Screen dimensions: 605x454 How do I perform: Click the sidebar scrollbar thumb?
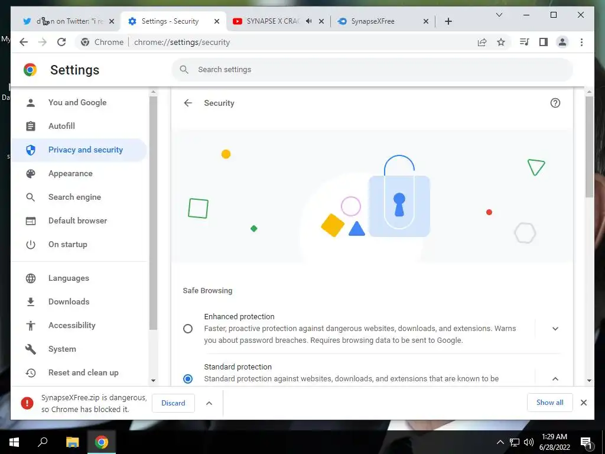tap(153, 213)
